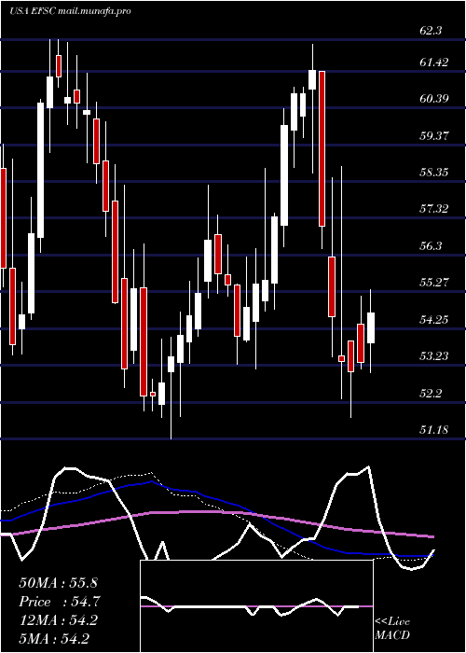The height and width of the screenshot is (653, 466).
Task: Click the 55.27 price axis label
Action: pyautogui.click(x=434, y=283)
